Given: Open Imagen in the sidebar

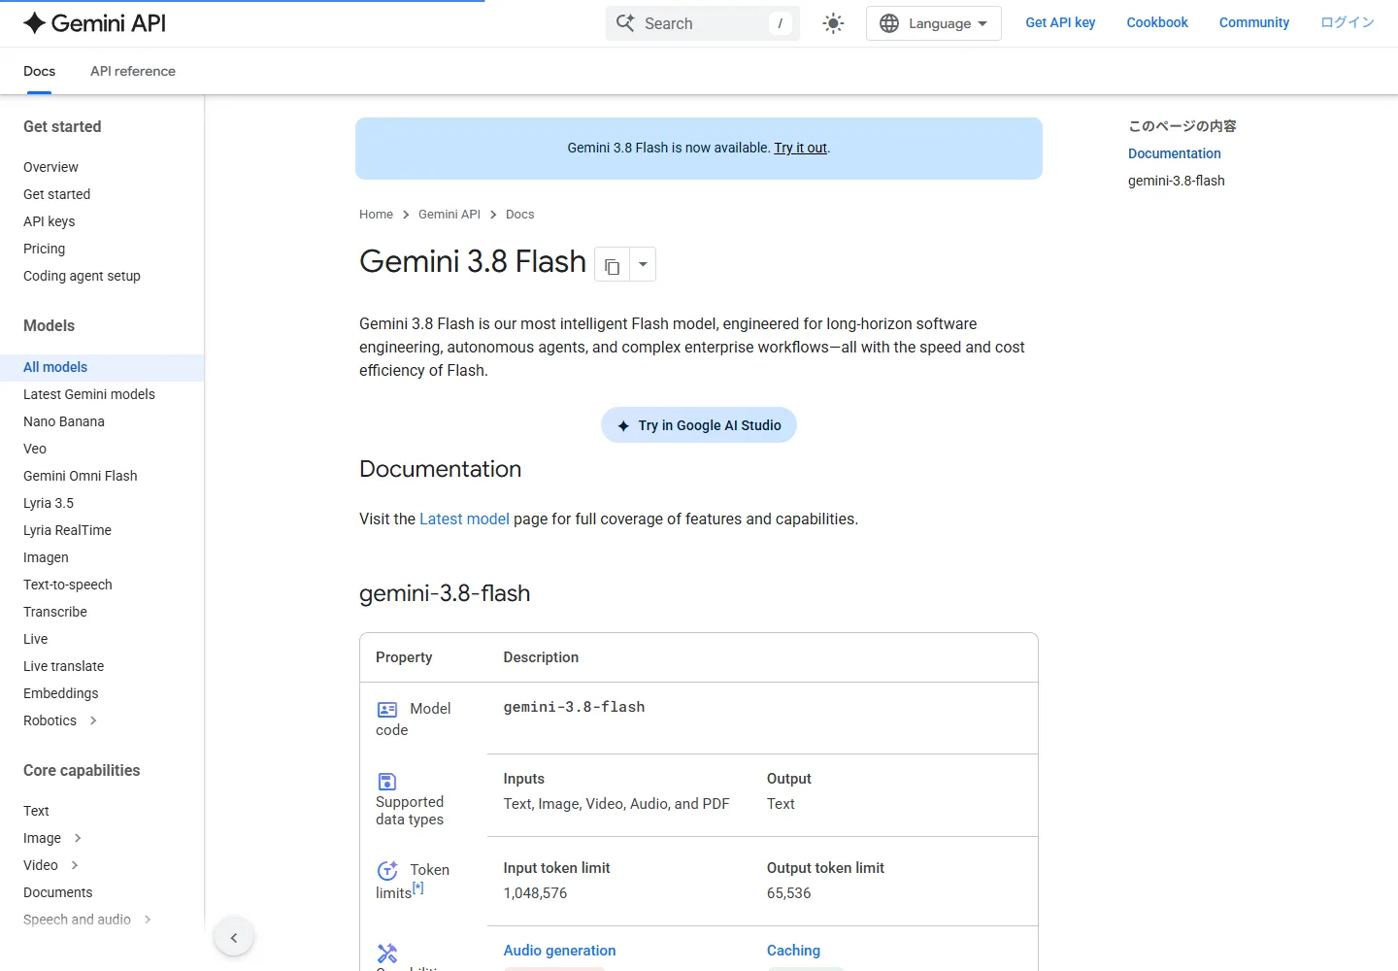Looking at the screenshot, I should click(x=46, y=557).
